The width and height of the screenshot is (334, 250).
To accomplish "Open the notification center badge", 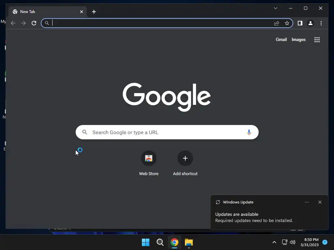I will (x=325, y=242).
